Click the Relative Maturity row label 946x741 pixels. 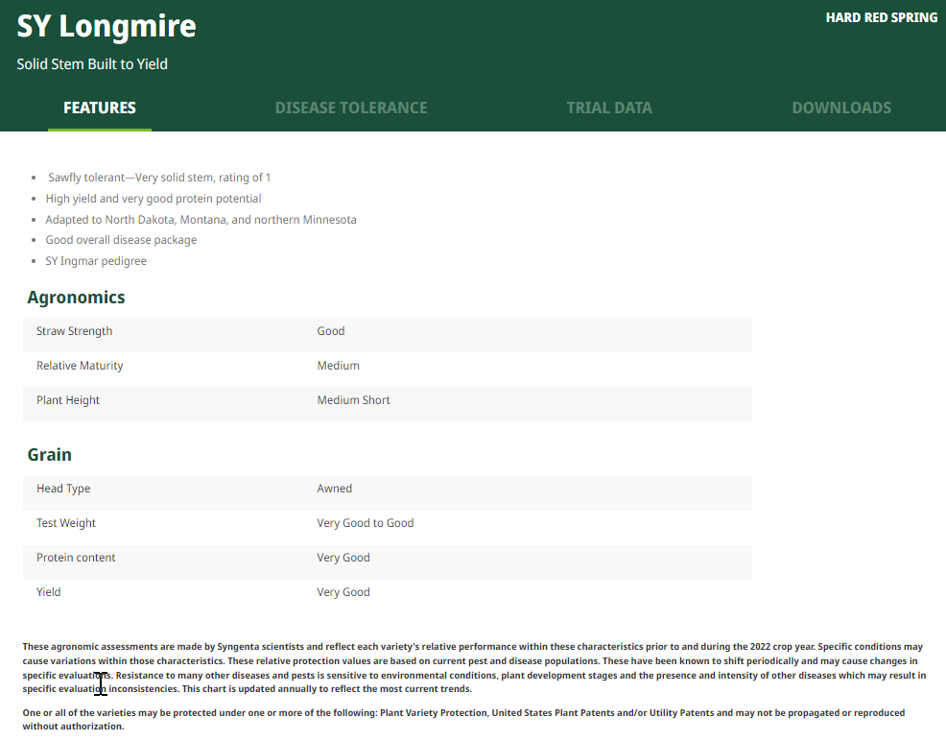[80, 366]
